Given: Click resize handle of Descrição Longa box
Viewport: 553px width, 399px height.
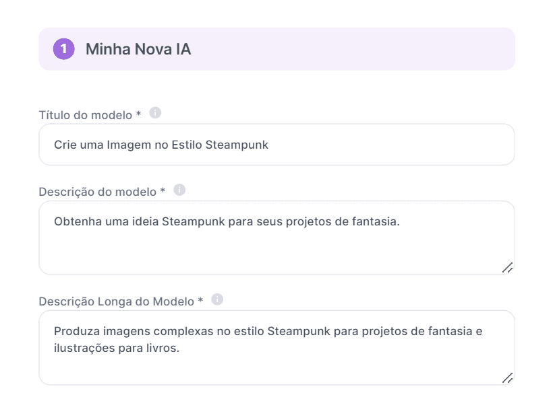Looking at the screenshot, I should point(507,378).
